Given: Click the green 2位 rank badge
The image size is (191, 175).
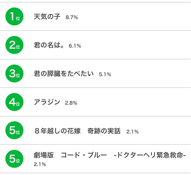Looking at the screenshot, I should [14, 45].
